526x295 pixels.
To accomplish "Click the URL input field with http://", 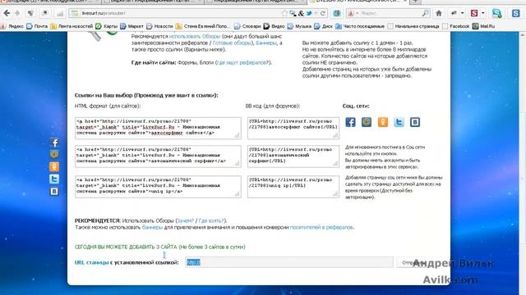I will point(288,262).
